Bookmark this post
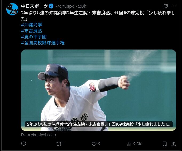The width and height of the screenshot is (182, 151). [164, 144]
